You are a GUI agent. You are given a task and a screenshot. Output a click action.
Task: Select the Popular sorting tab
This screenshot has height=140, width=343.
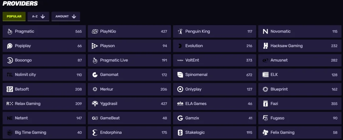(x=14, y=16)
